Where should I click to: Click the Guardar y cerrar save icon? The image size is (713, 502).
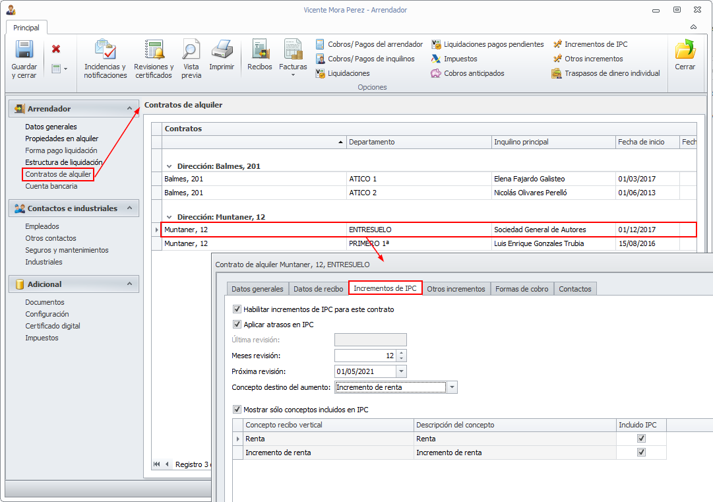click(x=24, y=50)
